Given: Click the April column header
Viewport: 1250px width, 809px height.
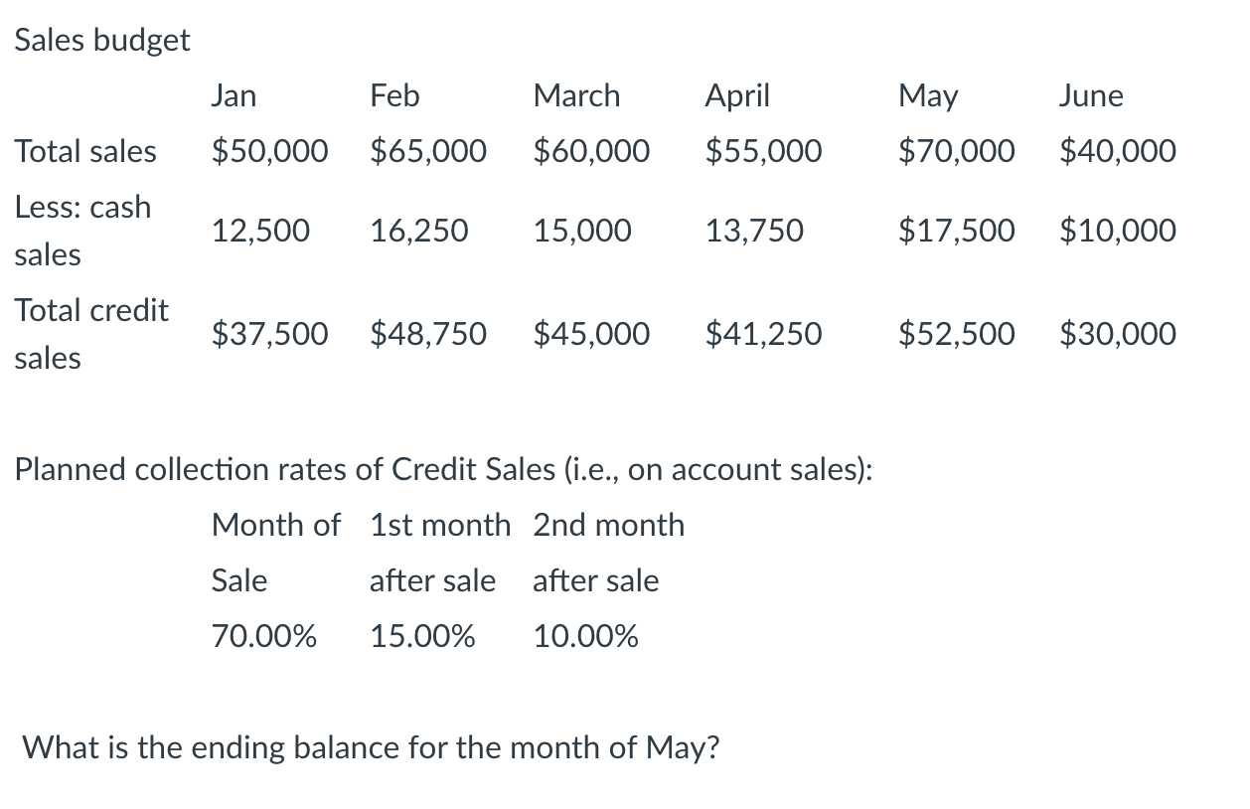Looking at the screenshot, I should pyautogui.click(x=736, y=95).
